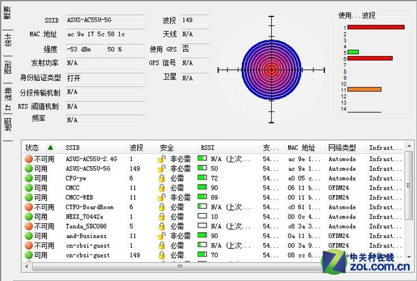
Task: Click the 50 % strength field
Action: (125, 50)
